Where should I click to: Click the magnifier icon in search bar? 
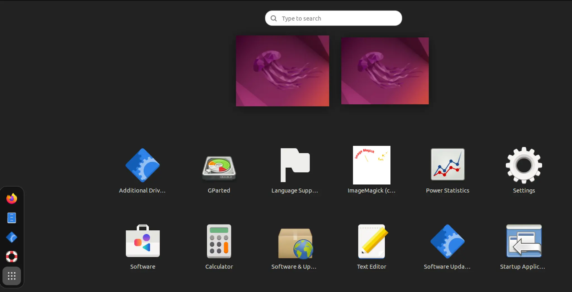click(274, 18)
